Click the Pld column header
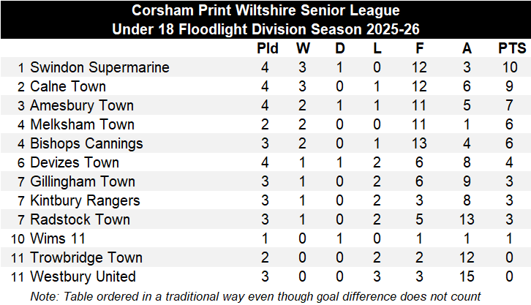The height and width of the screenshot is (305, 531). (268, 48)
